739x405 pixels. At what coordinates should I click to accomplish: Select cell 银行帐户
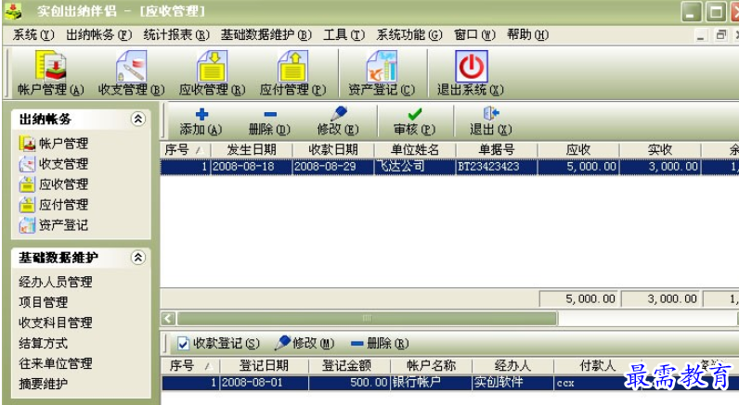(x=431, y=383)
